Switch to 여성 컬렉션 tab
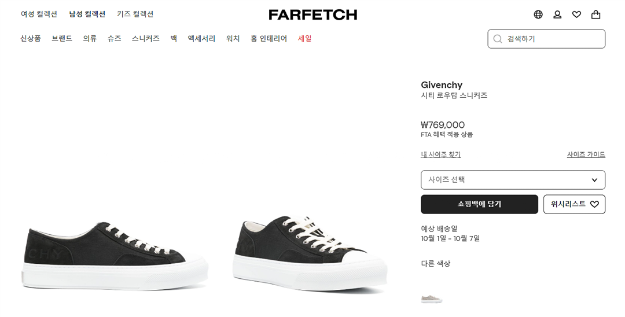 click(x=39, y=14)
